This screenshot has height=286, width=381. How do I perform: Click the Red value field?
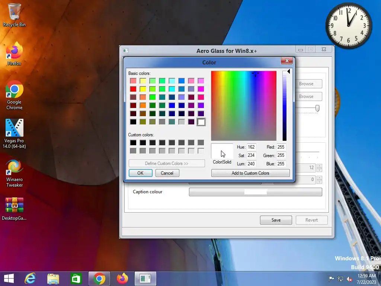coord(281,147)
